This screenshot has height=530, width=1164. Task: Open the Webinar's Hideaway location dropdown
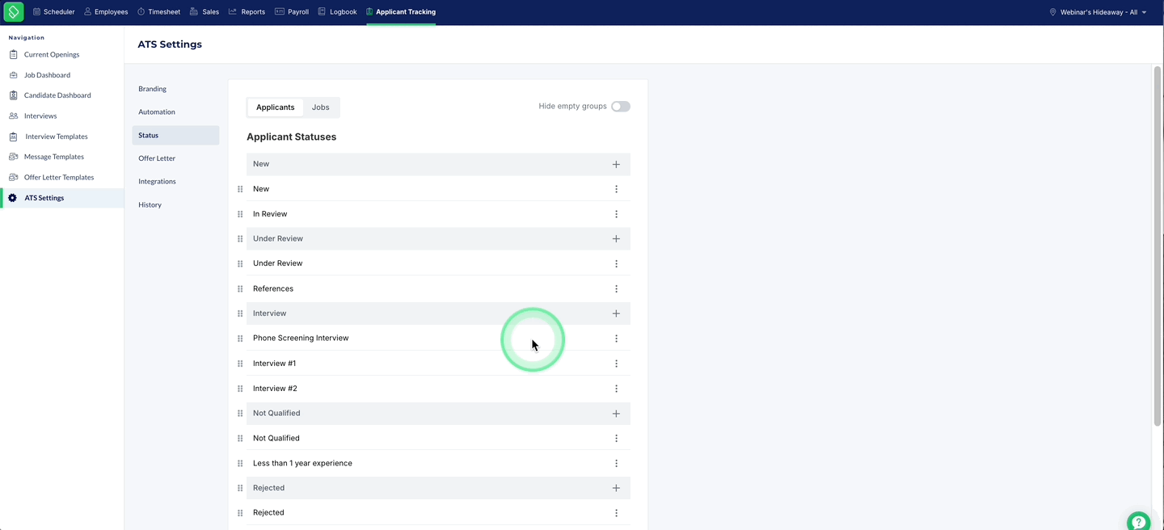[x=1098, y=12]
